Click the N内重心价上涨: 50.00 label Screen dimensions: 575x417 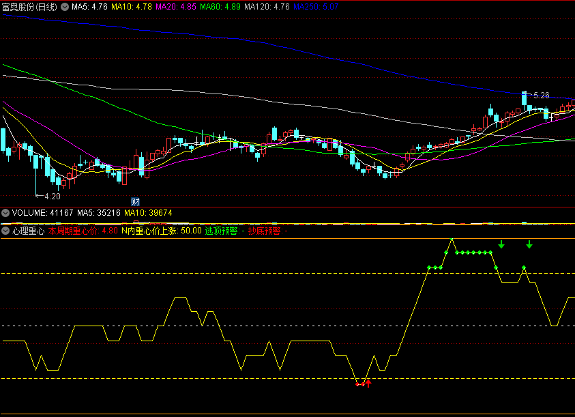point(162,231)
